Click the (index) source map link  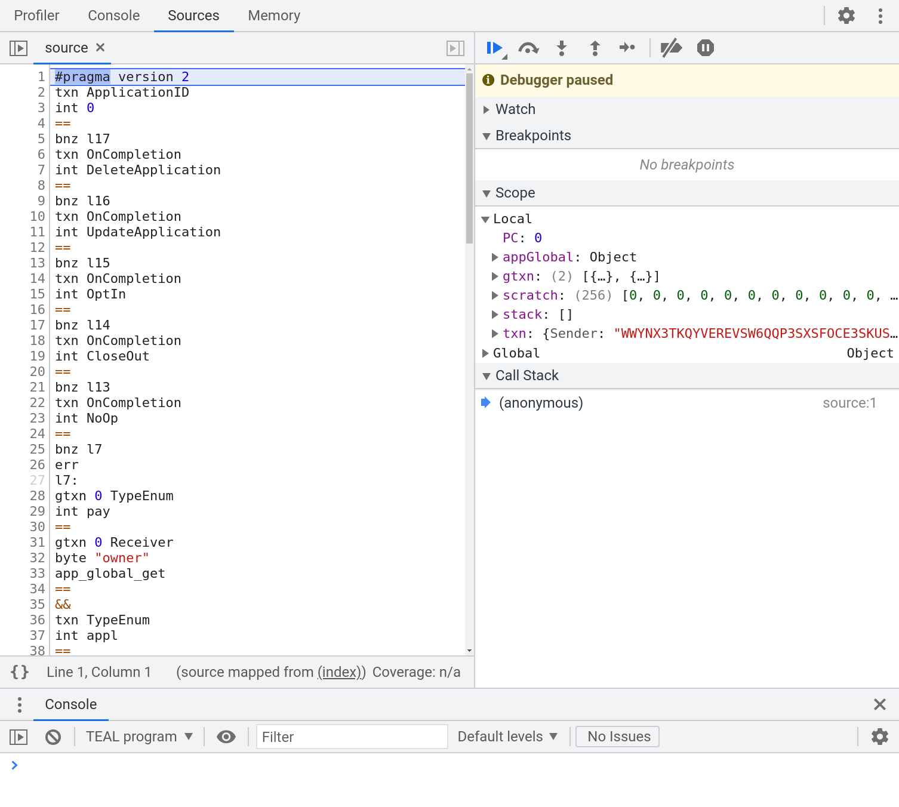pyautogui.click(x=339, y=672)
